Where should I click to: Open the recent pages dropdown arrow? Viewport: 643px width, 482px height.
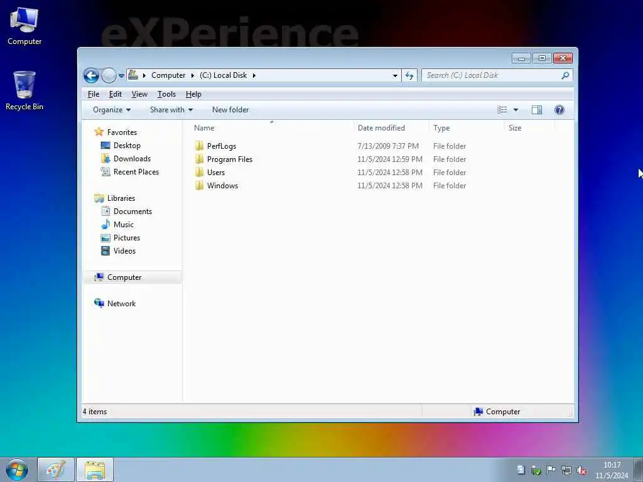click(x=121, y=76)
